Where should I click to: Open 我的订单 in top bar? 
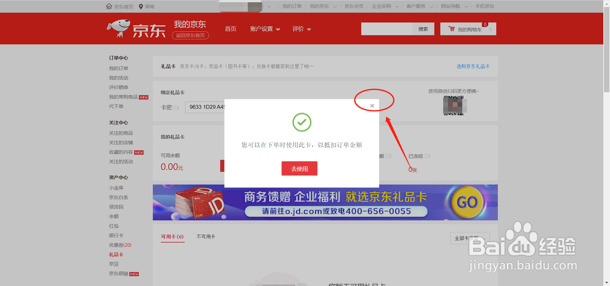pos(292,6)
